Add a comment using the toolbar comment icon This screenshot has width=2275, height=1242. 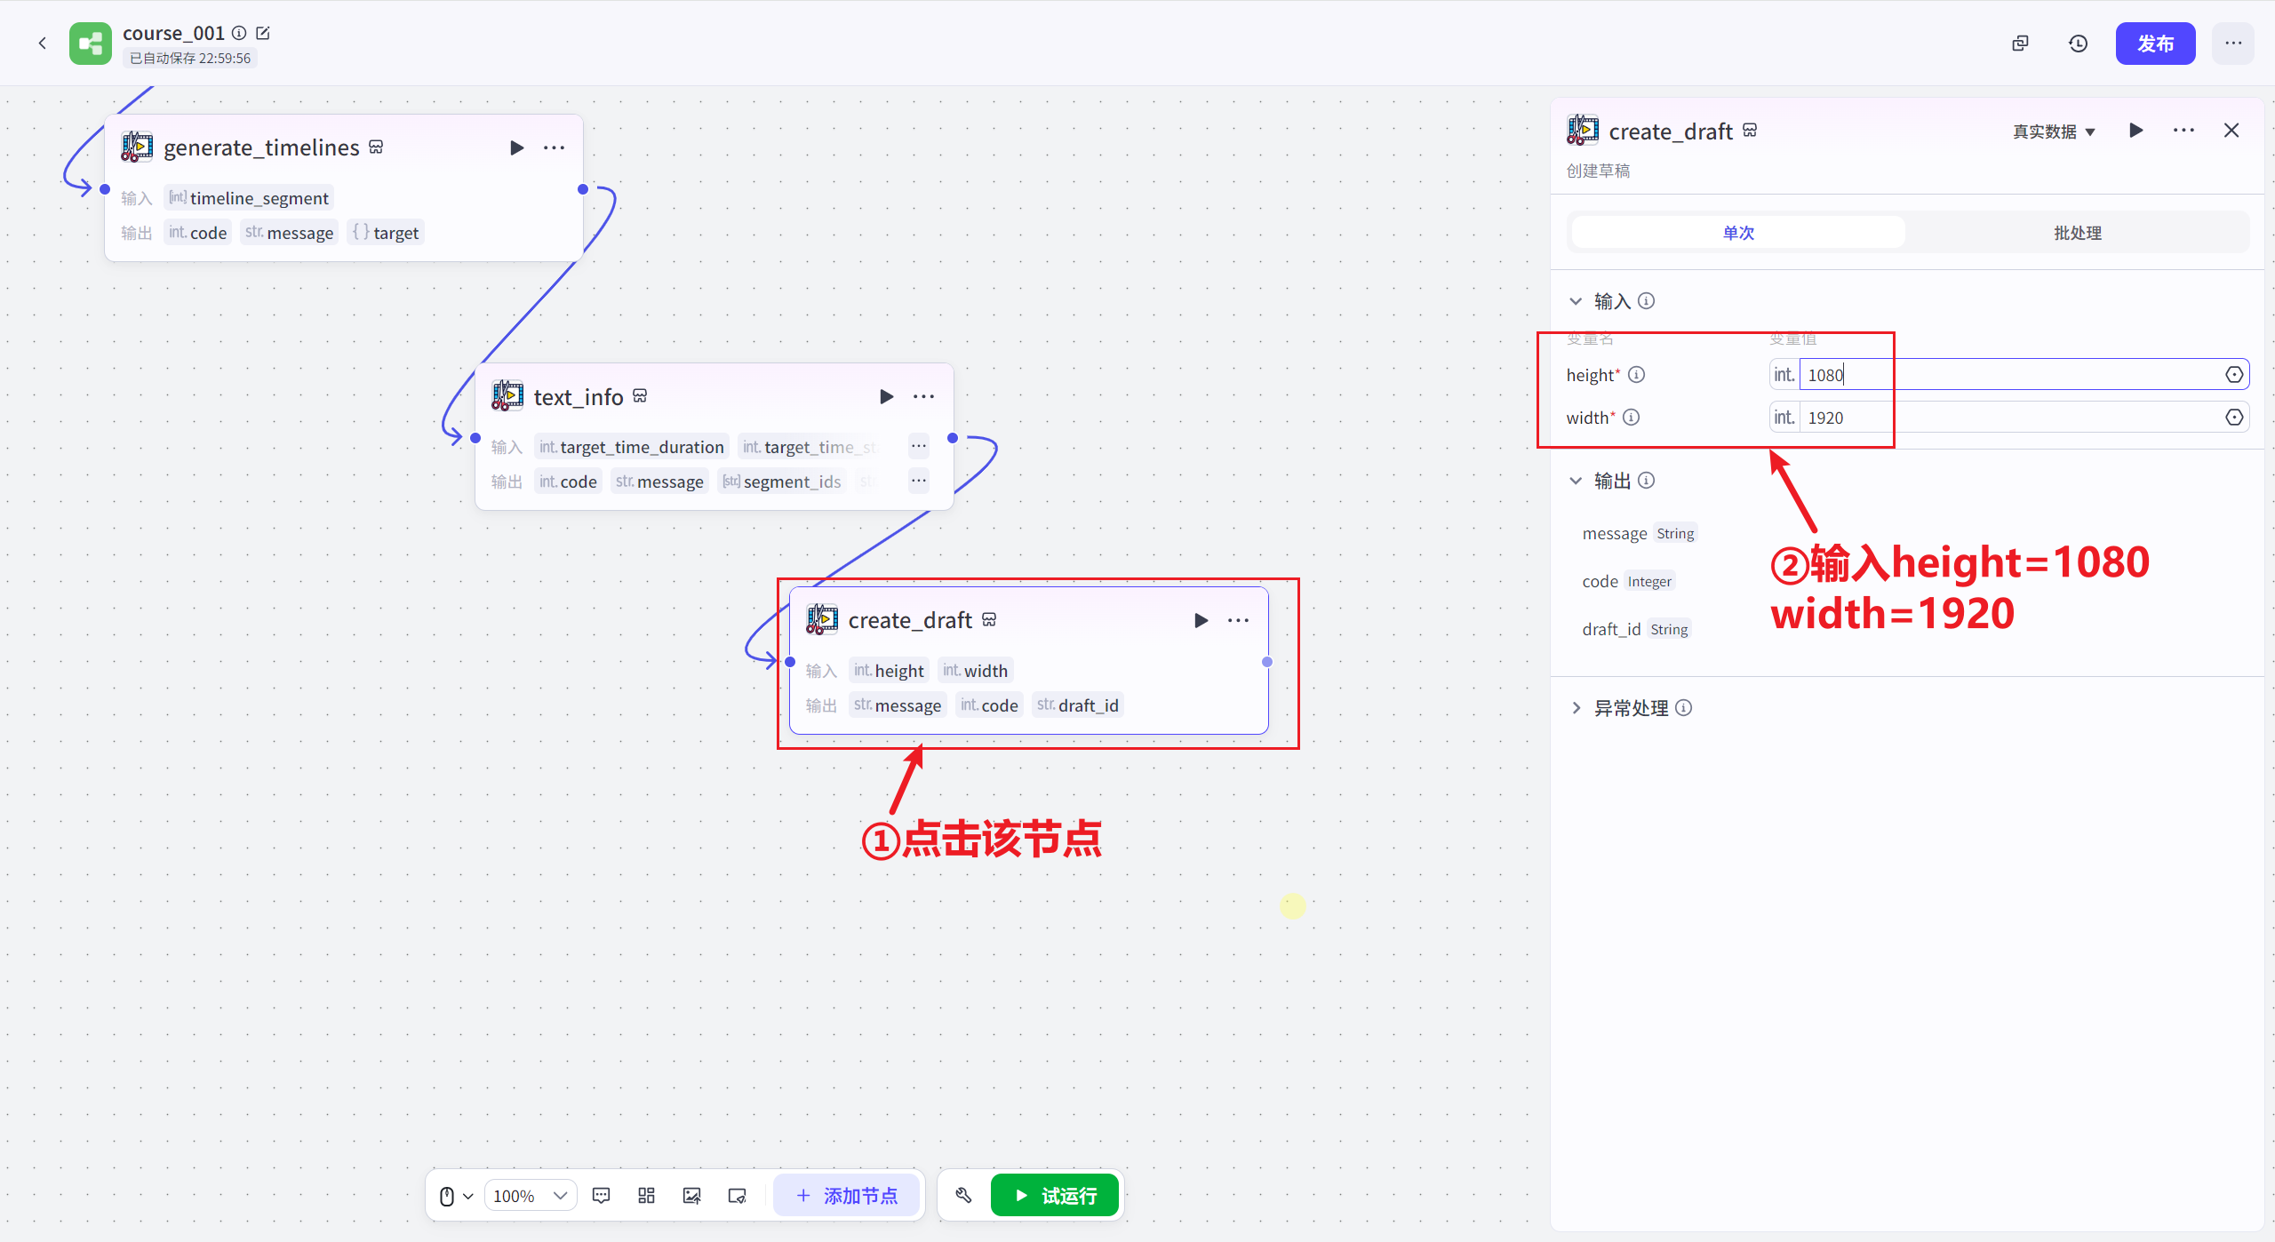601,1195
